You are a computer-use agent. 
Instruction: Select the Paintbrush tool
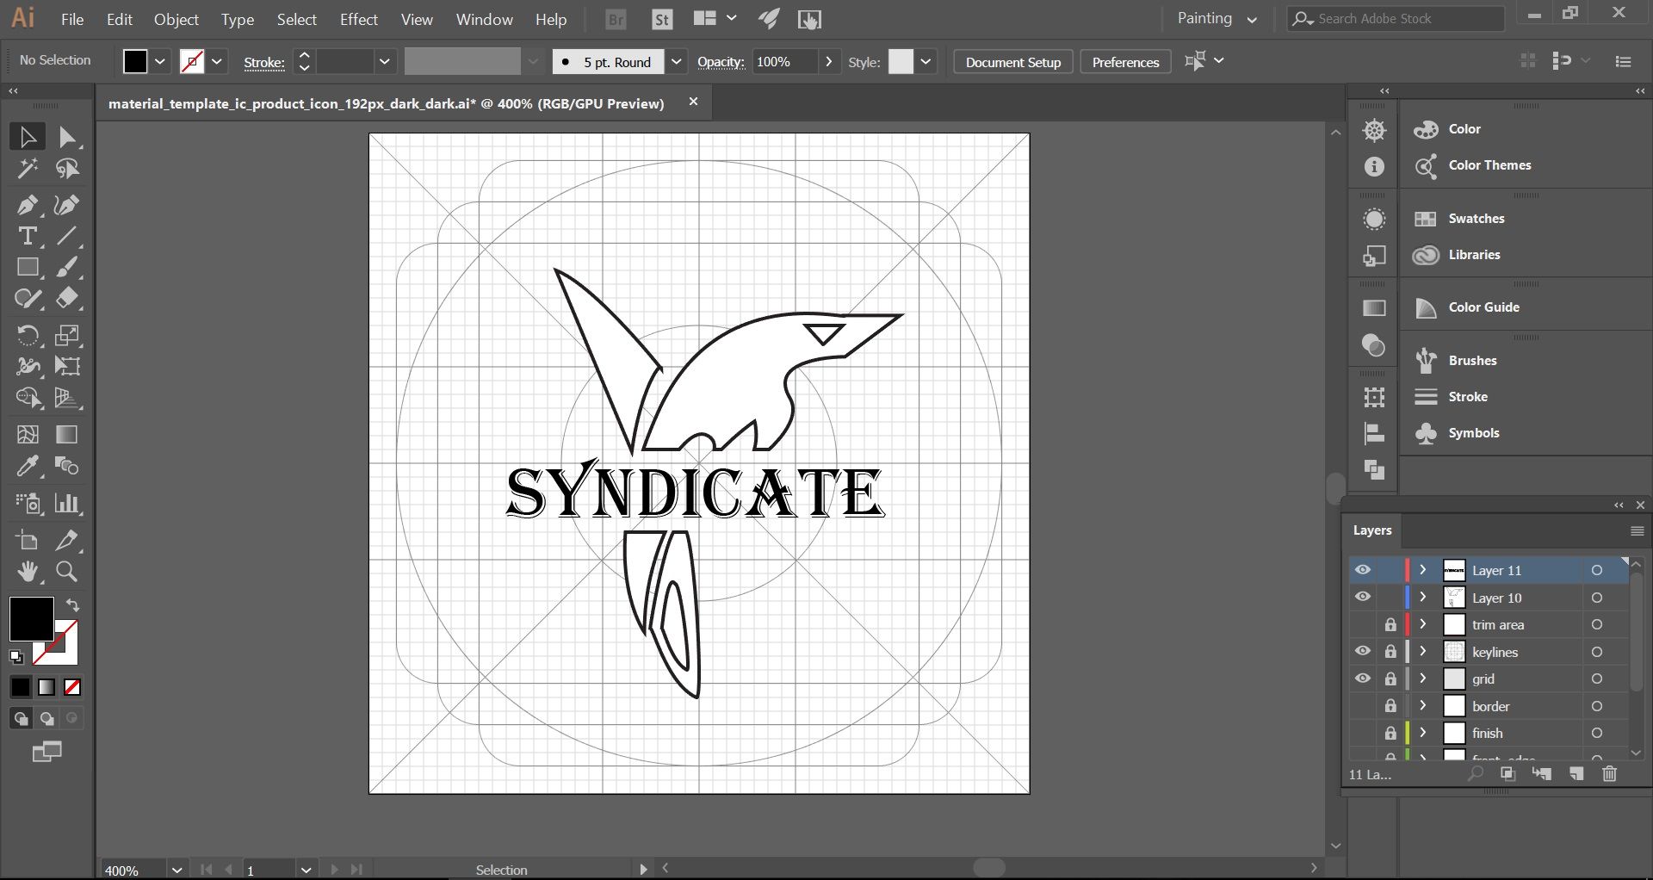click(x=67, y=268)
